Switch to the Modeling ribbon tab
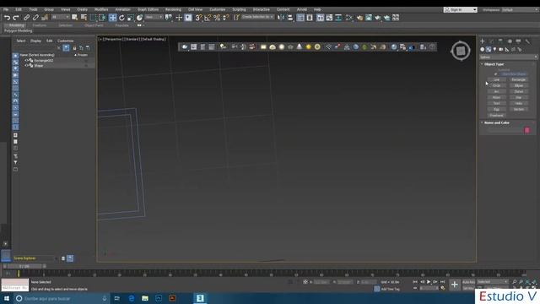The width and height of the screenshot is (540, 304). [16, 25]
